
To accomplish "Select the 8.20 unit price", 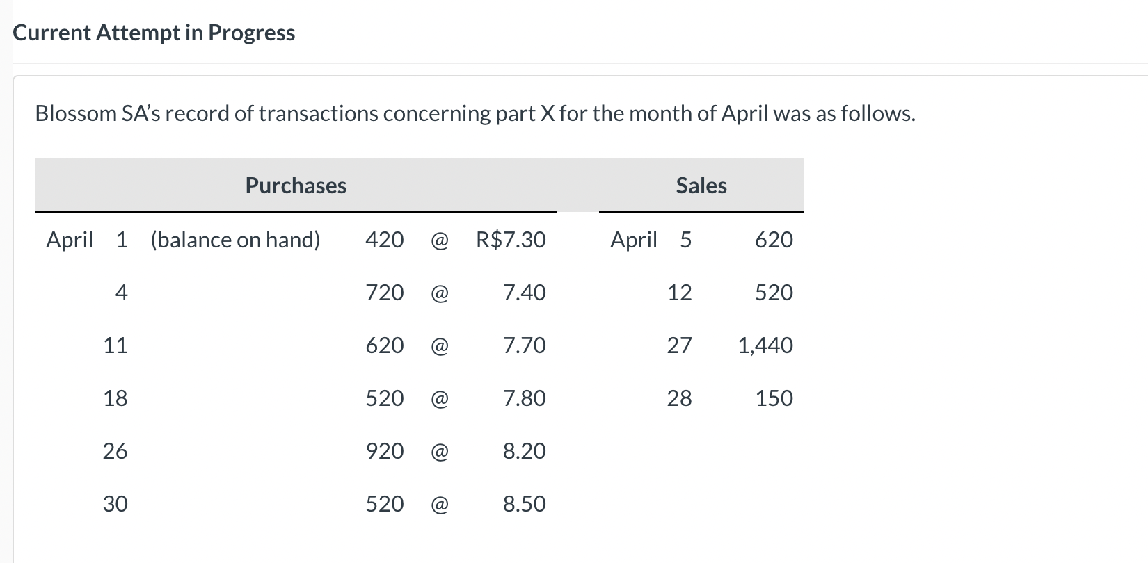I will click(x=524, y=451).
